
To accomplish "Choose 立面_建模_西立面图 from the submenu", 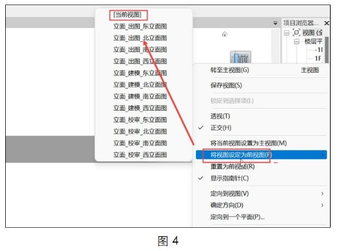I will tap(140, 108).
